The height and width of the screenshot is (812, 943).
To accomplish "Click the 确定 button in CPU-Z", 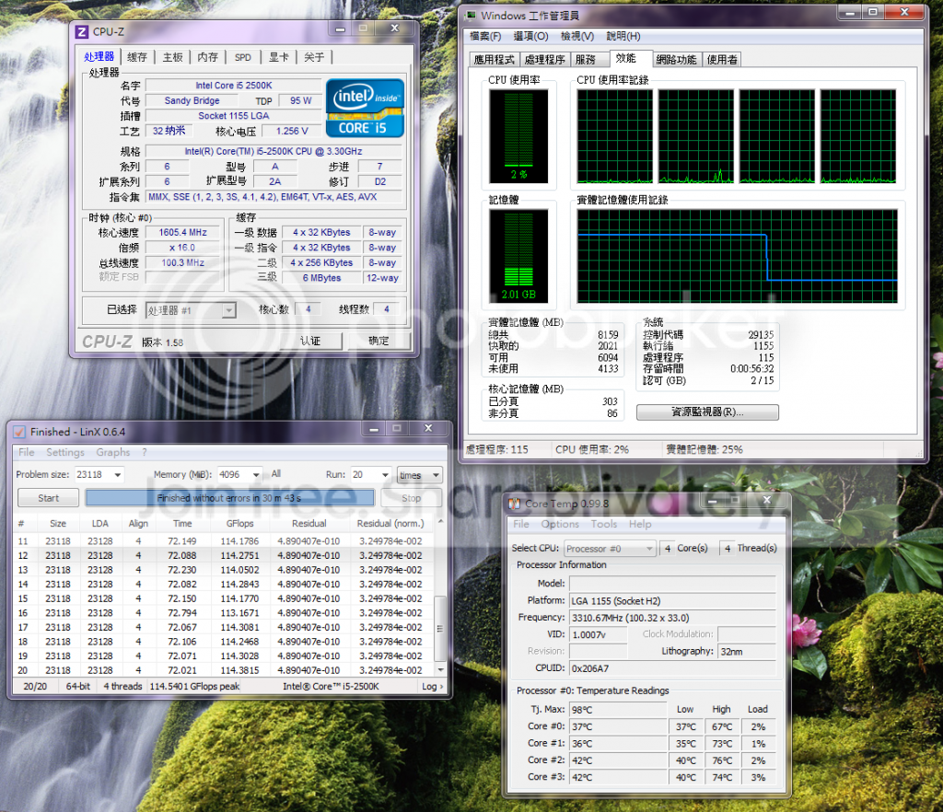I will pos(378,341).
